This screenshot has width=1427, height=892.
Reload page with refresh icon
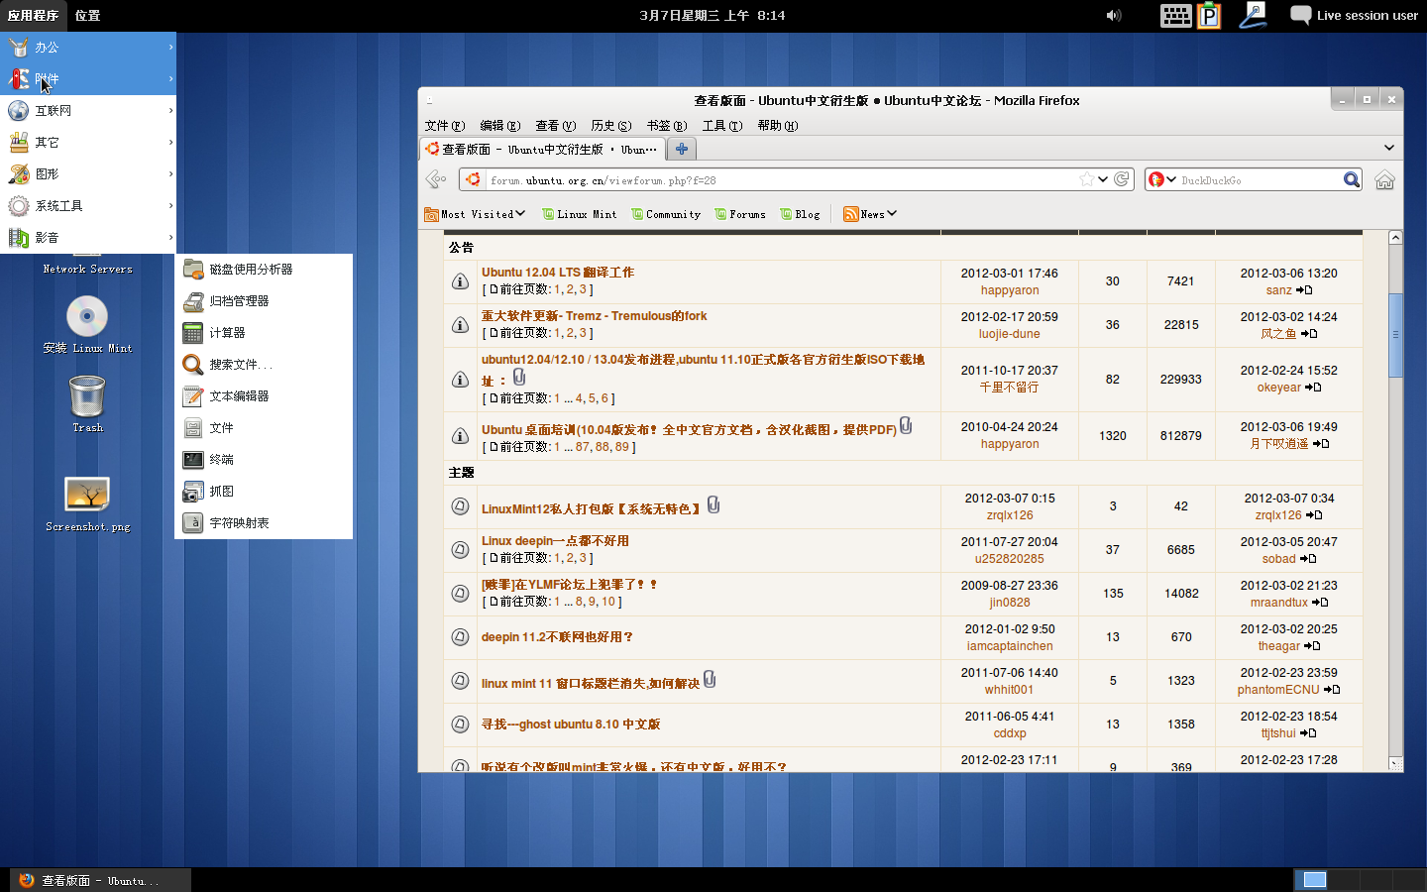coord(1122,179)
